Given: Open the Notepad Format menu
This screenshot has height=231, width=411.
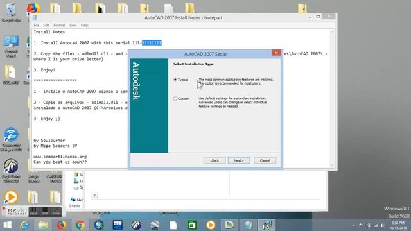Looking at the screenshot, I should pyautogui.click(x=59, y=25).
